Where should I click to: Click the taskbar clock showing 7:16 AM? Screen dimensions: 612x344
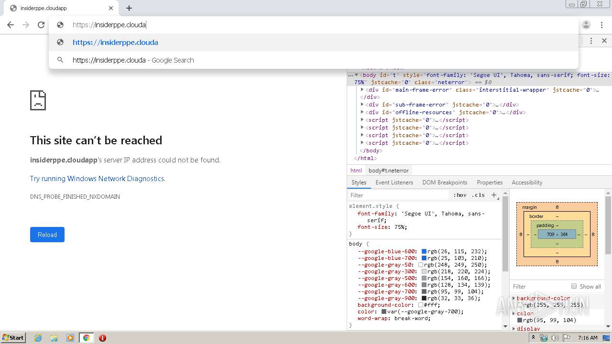[x=588, y=338]
